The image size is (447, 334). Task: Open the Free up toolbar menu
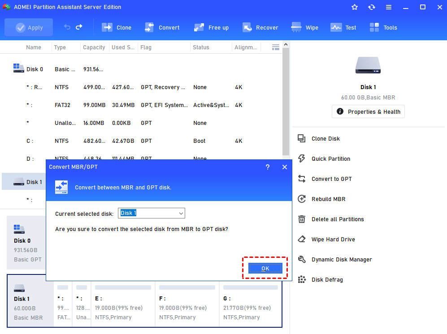pyautogui.click(x=211, y=28)
